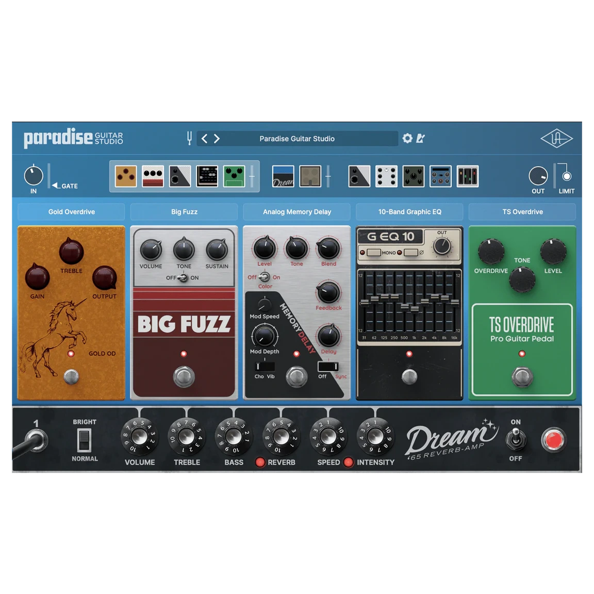The image size is (594, 594).
Task: Click the metronome icon beside the gear
Action: 420,138
